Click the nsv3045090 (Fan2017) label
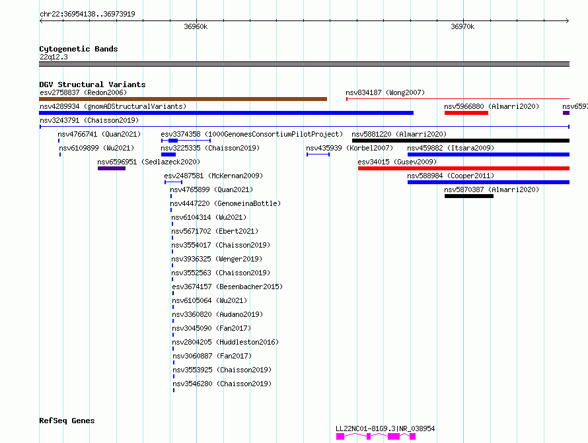 pyautogui.click(x=211, y=328)
